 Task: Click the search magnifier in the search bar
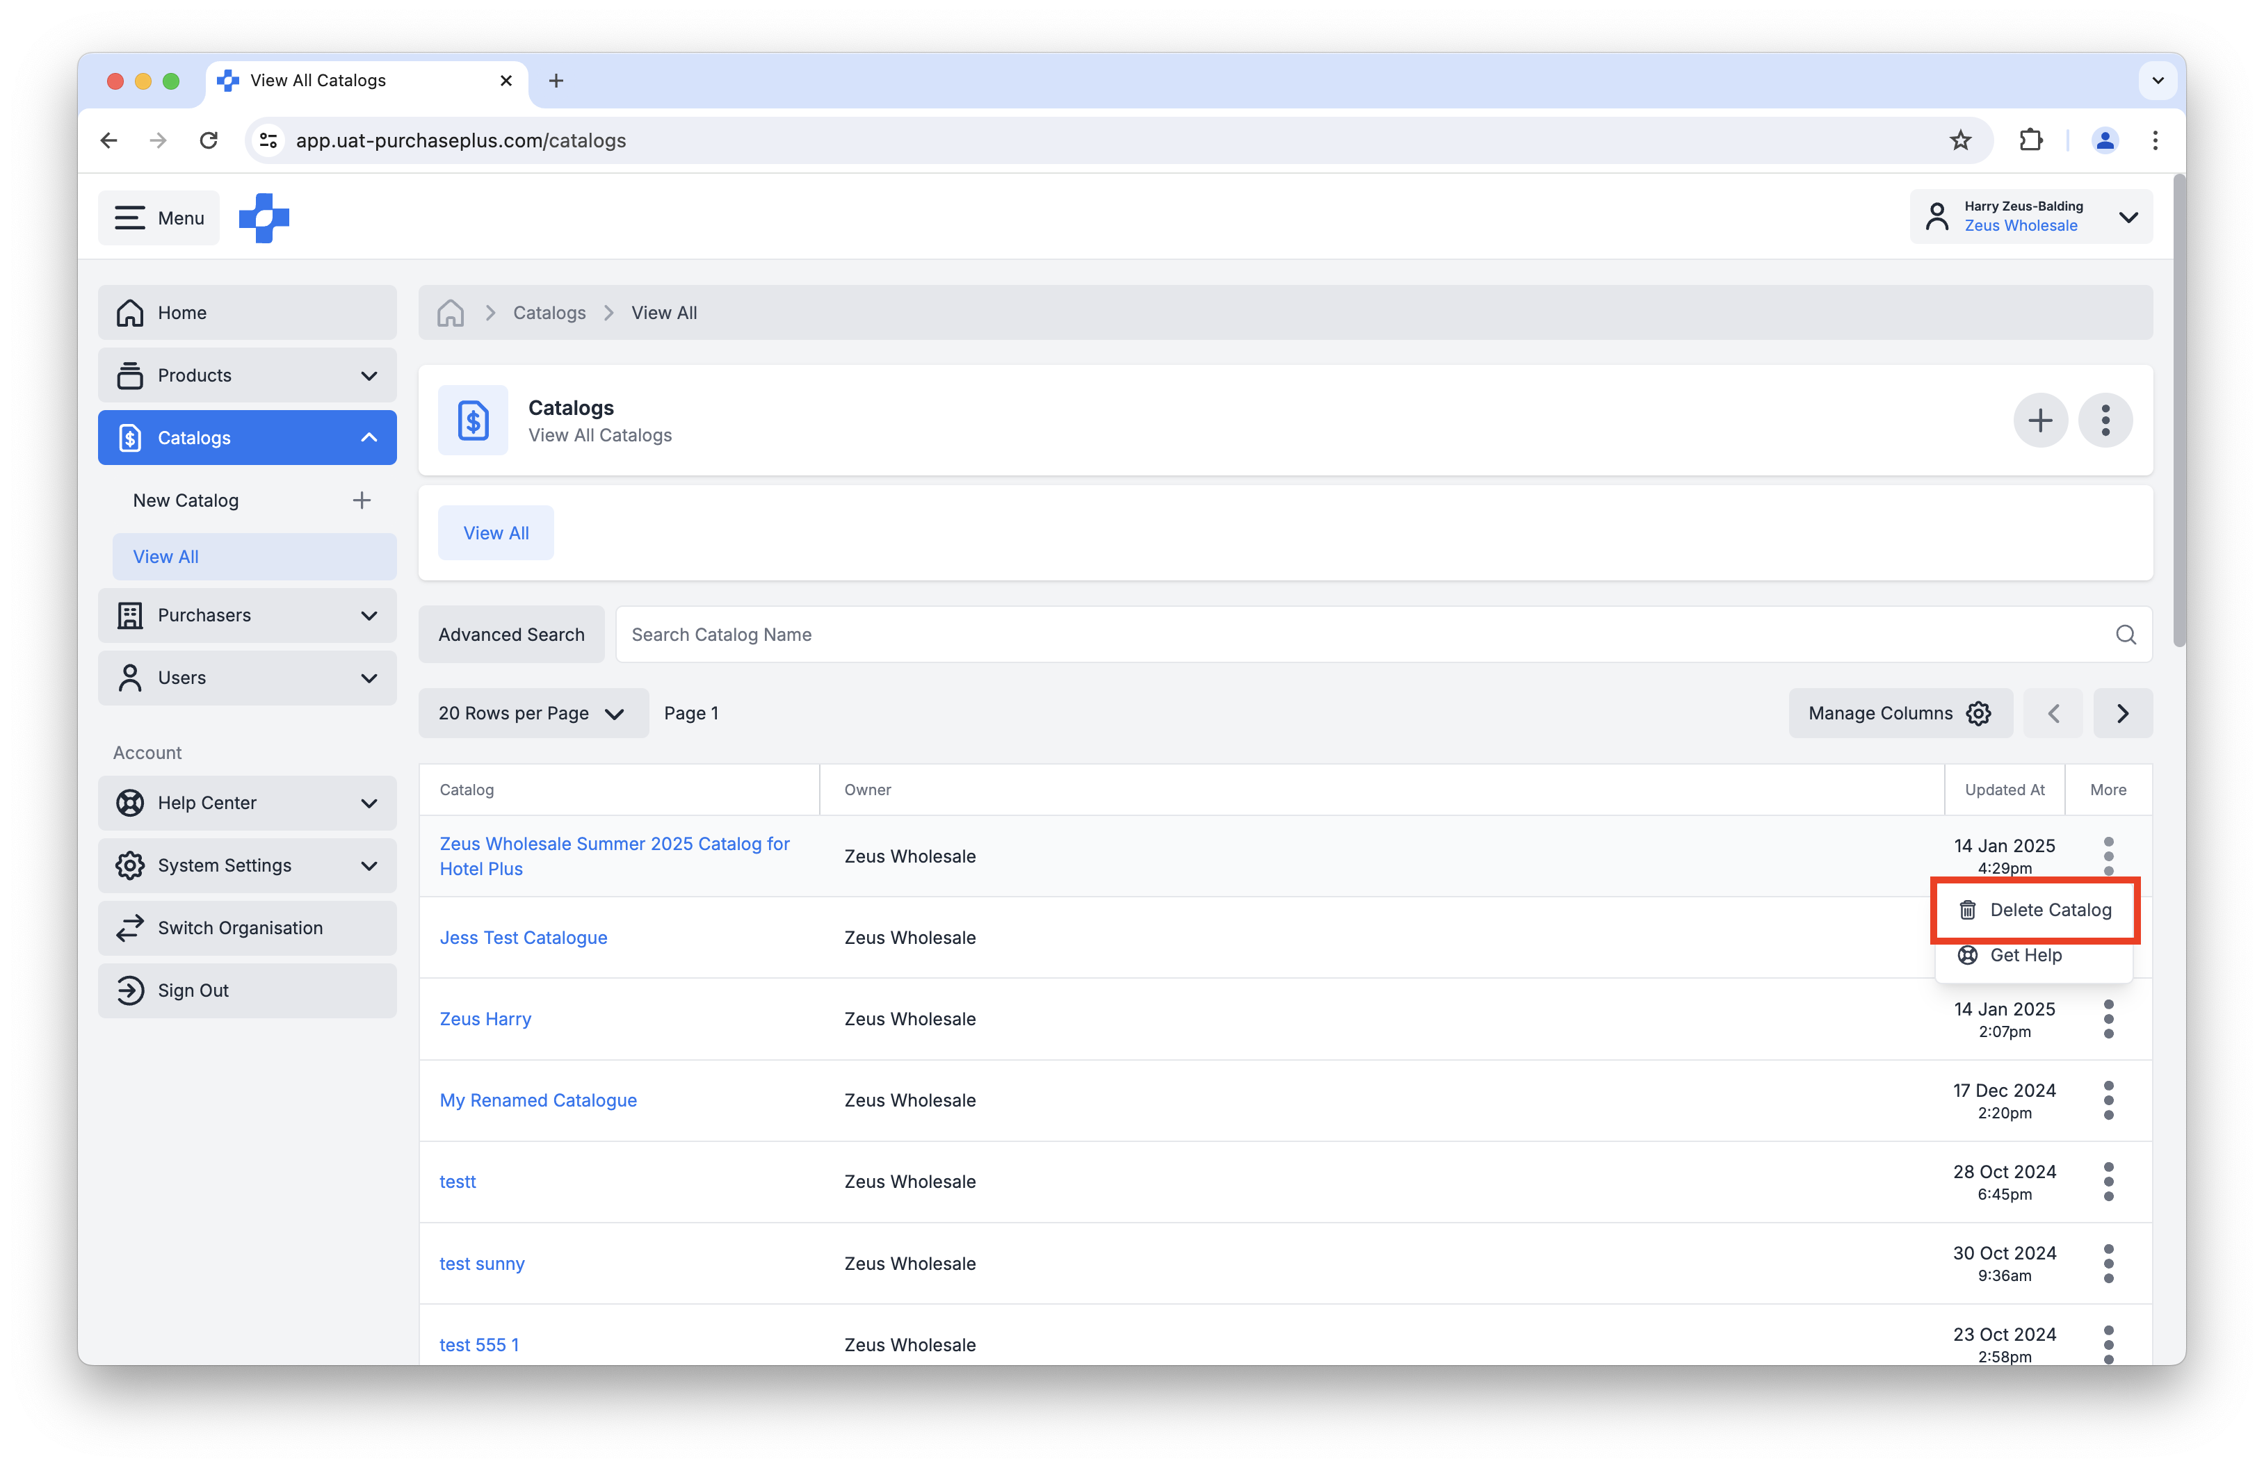[x=2127, y=634]
